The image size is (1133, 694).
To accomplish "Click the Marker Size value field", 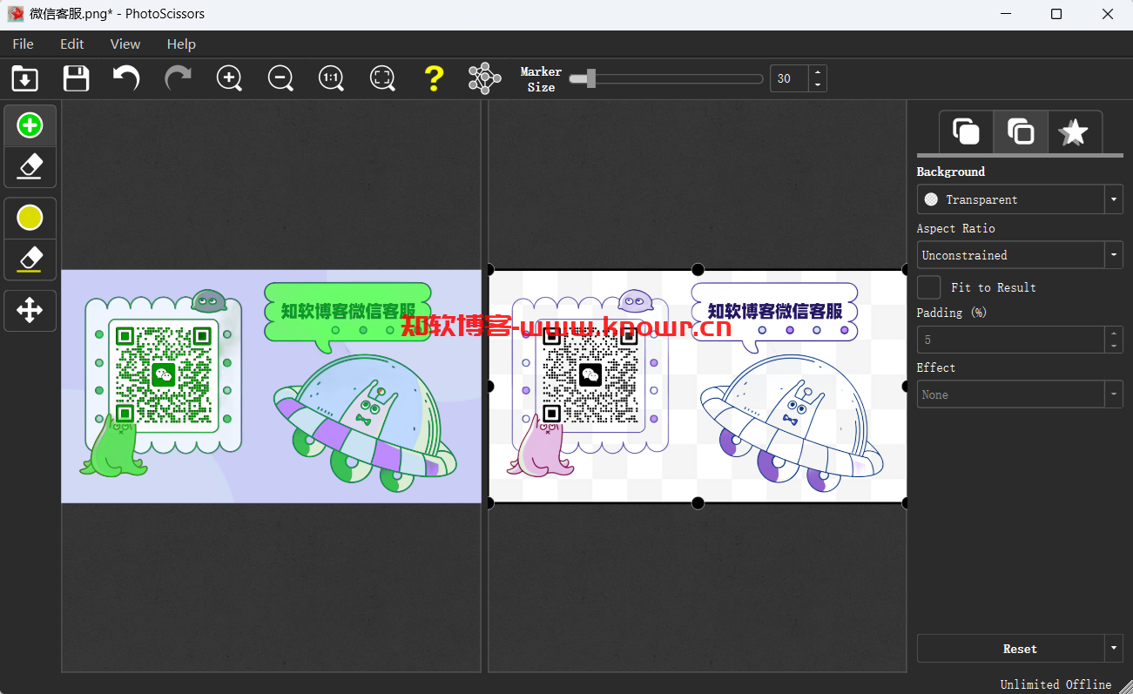I will point(789,78).
